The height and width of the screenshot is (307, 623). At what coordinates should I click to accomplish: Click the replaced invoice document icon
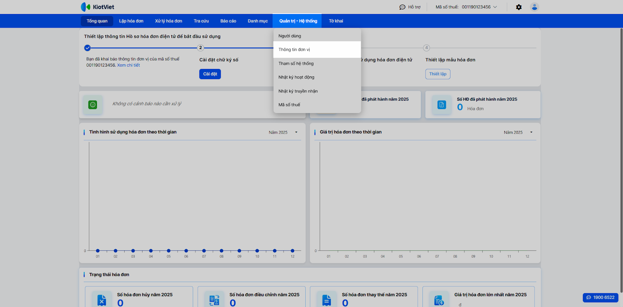click(x=326, y=300)
